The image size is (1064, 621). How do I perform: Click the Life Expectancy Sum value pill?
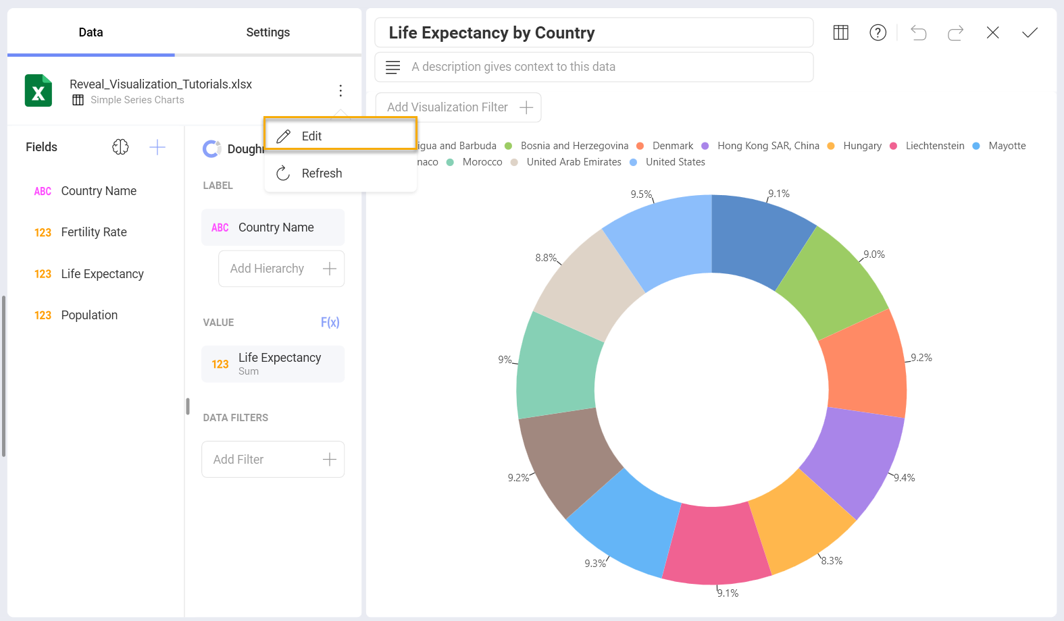273,364
